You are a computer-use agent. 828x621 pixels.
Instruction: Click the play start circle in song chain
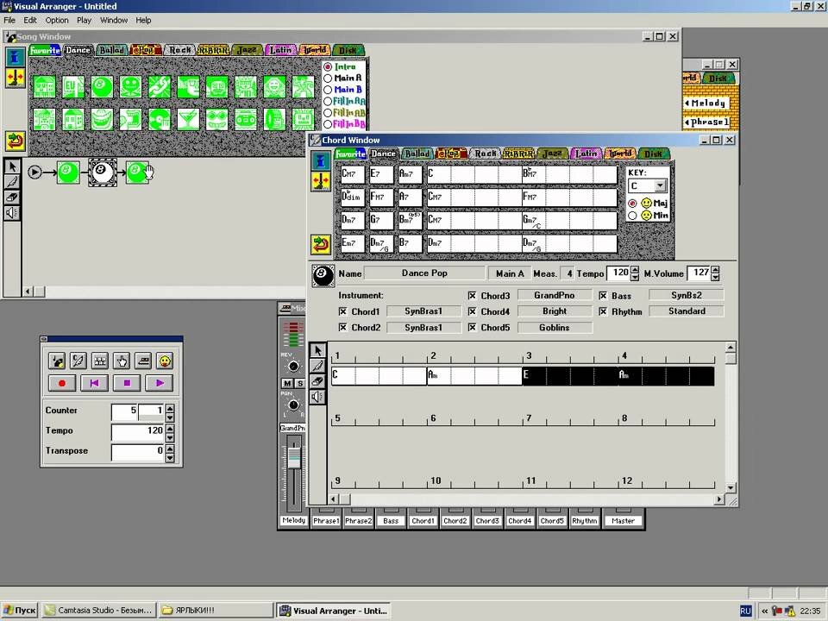[x=34, y=172]
